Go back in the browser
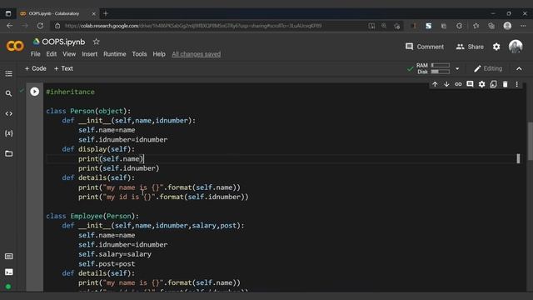Viewport: 533px width, 300px height. [x=9, y=26]
